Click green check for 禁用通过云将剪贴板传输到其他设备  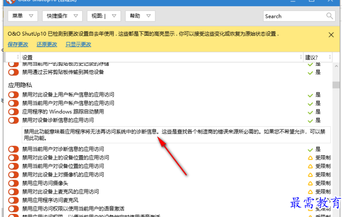310,73
